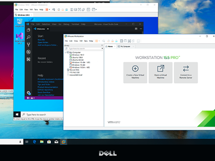The image size is (215, 161).
Task: Open guest Windows Start button
Action: (17, 115)
